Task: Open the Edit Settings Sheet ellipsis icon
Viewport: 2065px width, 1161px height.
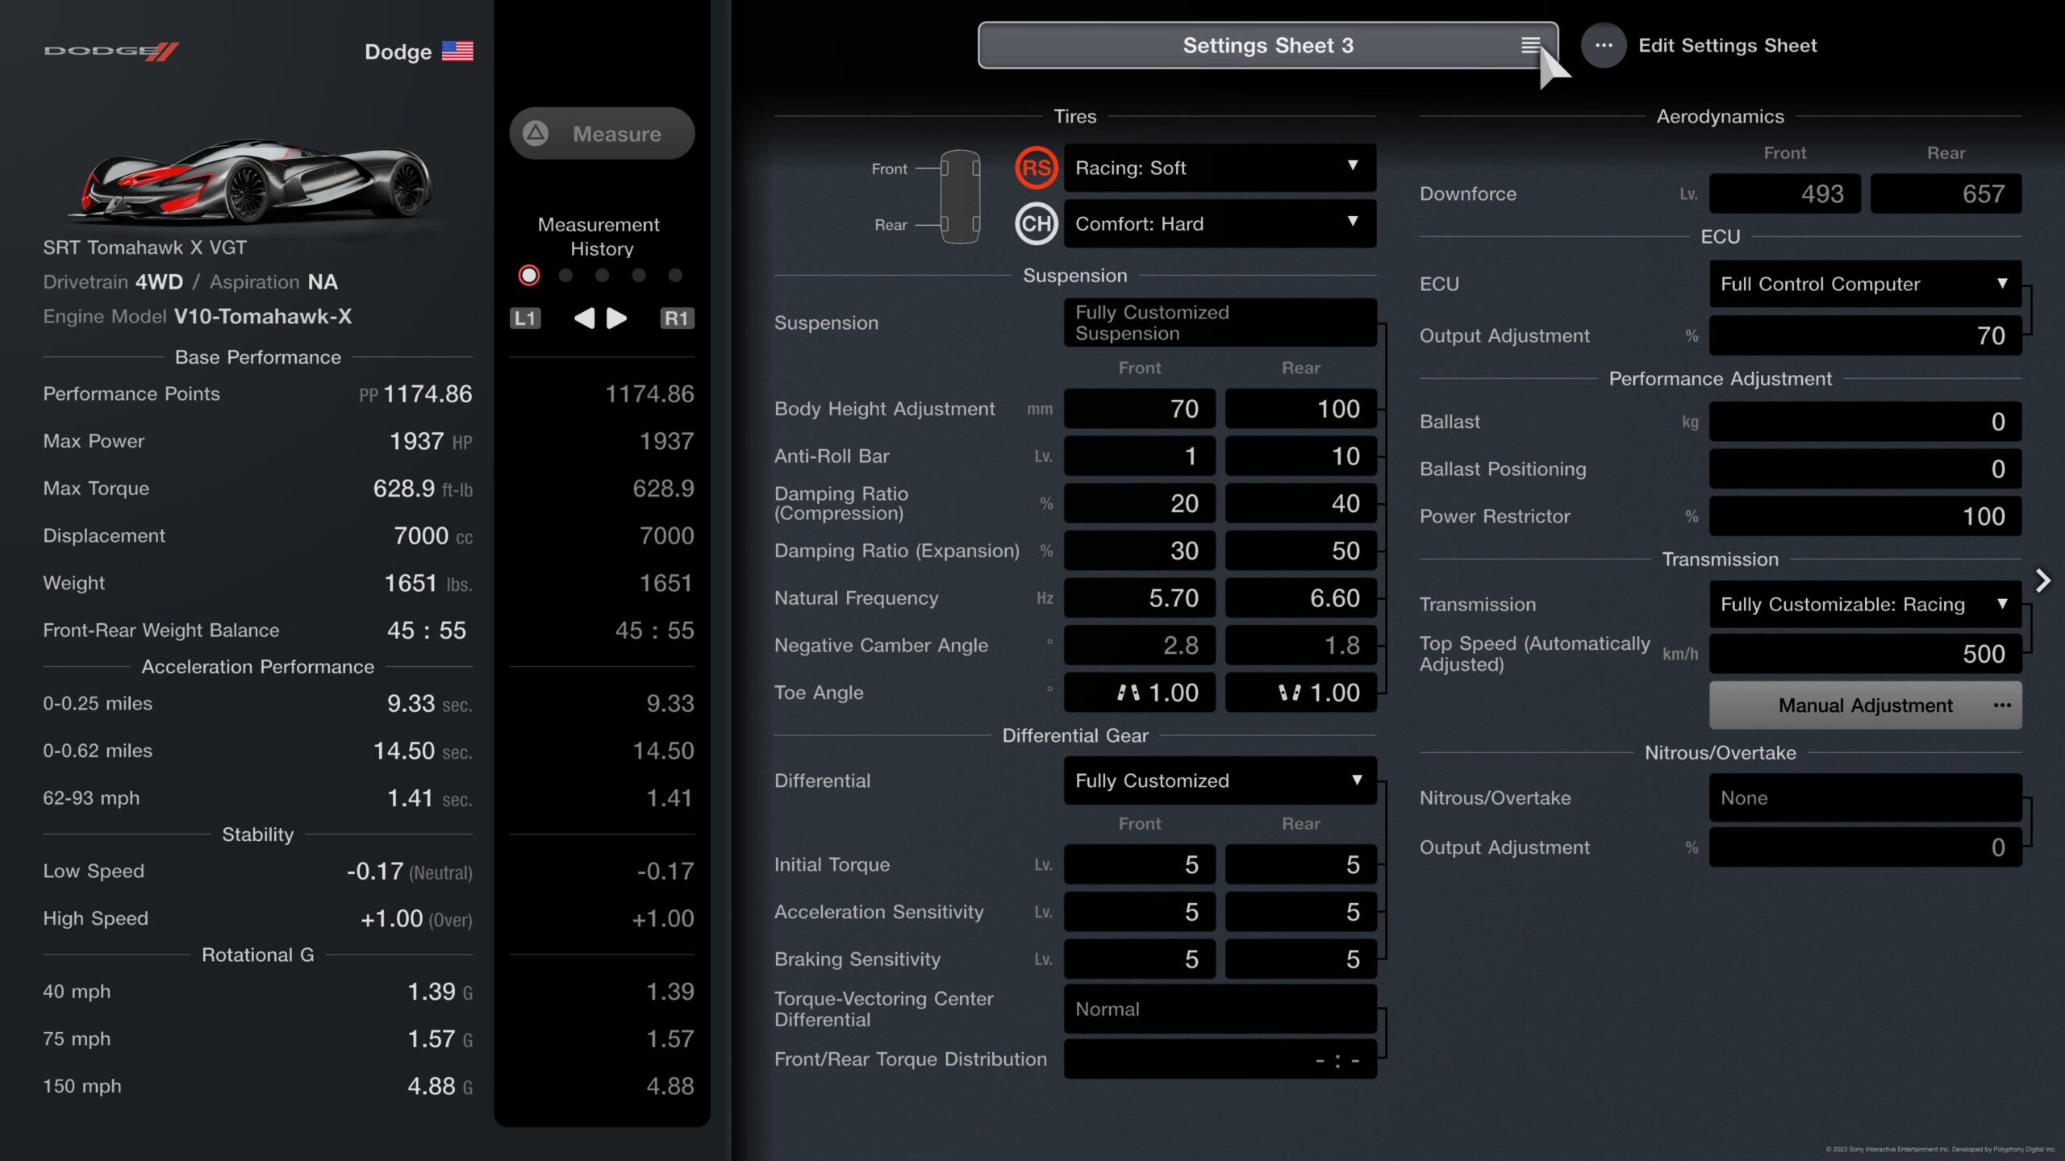Action: 1603,46
